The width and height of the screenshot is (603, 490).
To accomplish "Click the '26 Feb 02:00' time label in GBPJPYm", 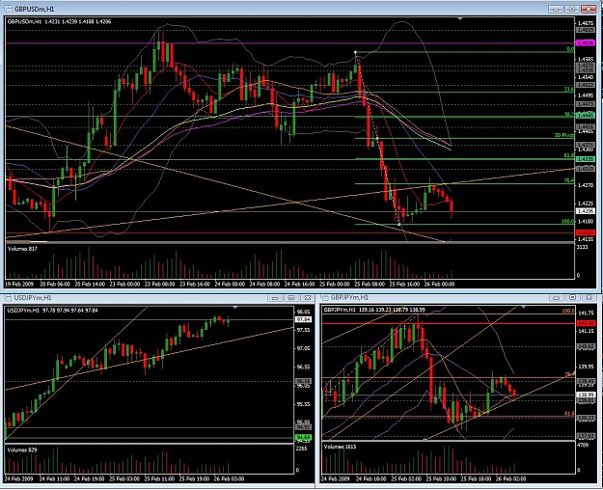I will [x=510, y=478].
